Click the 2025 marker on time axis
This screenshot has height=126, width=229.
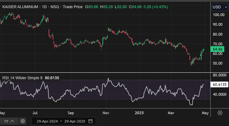[x=139, y=113]
